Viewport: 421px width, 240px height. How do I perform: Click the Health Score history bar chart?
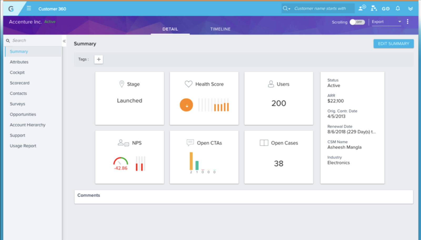pyautogui.click(x=213, y=105)
